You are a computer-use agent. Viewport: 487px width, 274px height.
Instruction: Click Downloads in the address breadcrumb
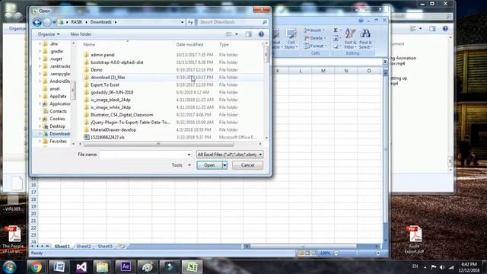pyautogui.click(x=101, y=22)
